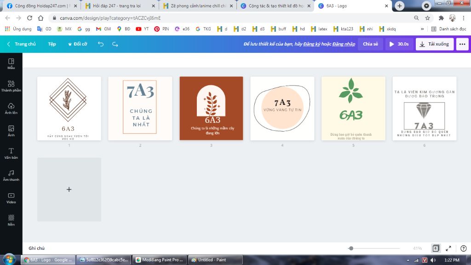The width and height of the screenshot is (471, 265).
Task: Open the Chrome zoom magnifier icon
Action: tap(416, 18)
